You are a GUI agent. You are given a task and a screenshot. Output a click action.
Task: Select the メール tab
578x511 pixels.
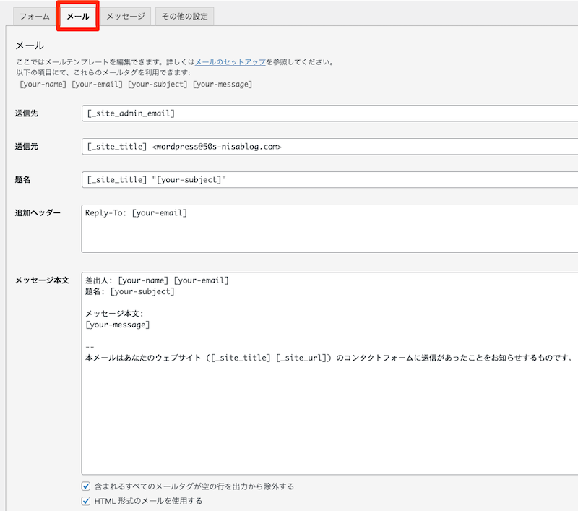point(78,16)
